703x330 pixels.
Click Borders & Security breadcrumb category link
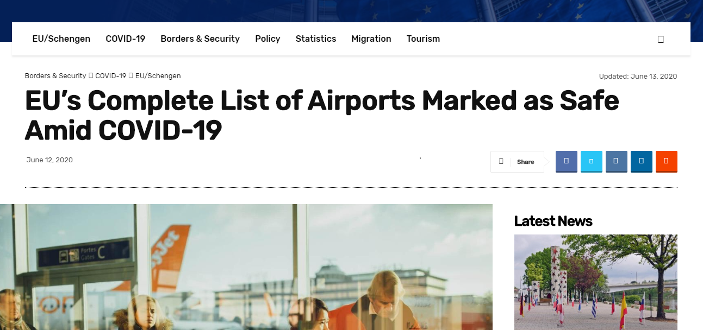coord(55,76)
